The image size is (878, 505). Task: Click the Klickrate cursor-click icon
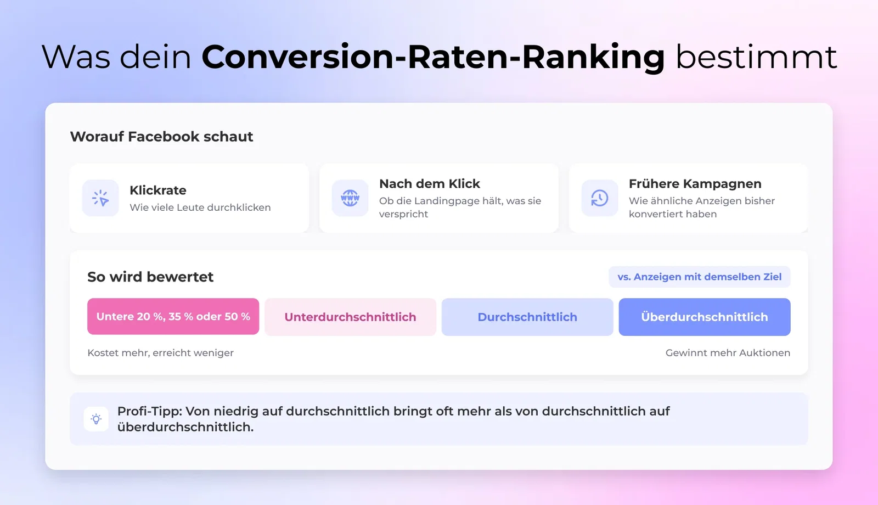pyautogui.click(x=100, y=198)
